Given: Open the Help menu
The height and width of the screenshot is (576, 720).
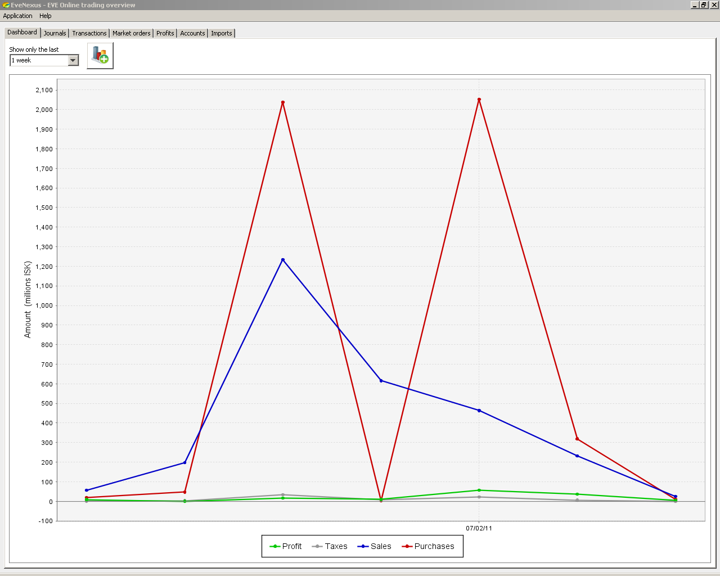Looking at the screenshot, I should point(46,16).
